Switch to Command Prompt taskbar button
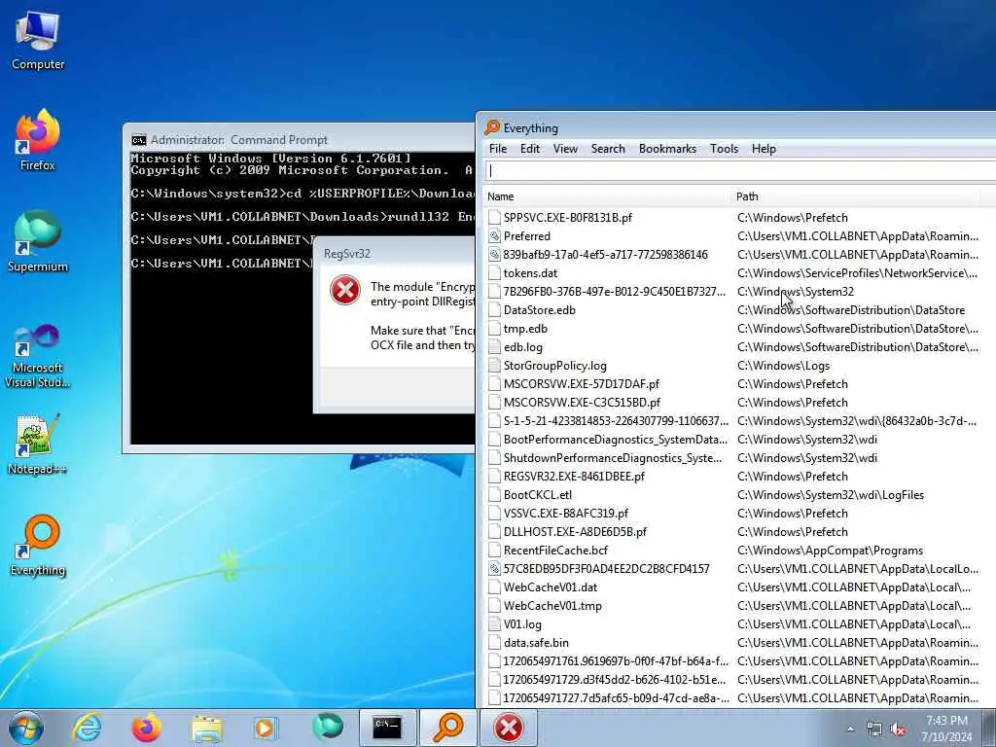Image resolution: width=996 pixels, height=747 pixels. (x=387, y=728)
